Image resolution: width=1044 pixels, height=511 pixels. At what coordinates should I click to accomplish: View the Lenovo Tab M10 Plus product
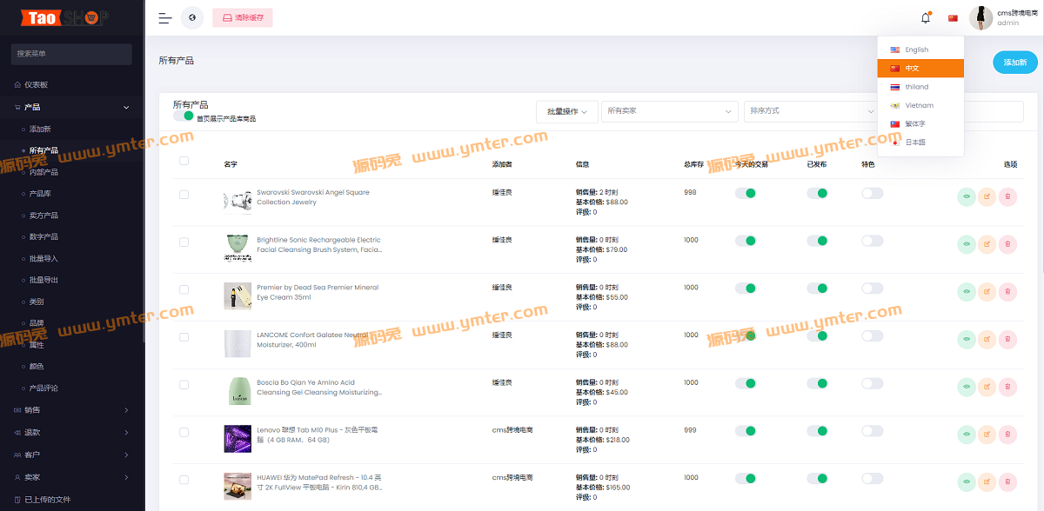[967, 435]
